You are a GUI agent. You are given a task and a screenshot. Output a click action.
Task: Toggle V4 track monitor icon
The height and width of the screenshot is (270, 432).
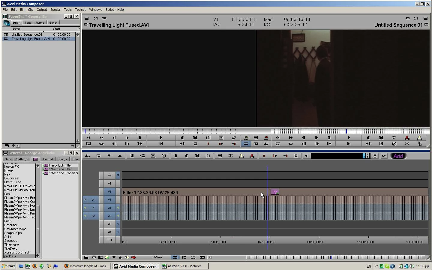pos(118,175)
